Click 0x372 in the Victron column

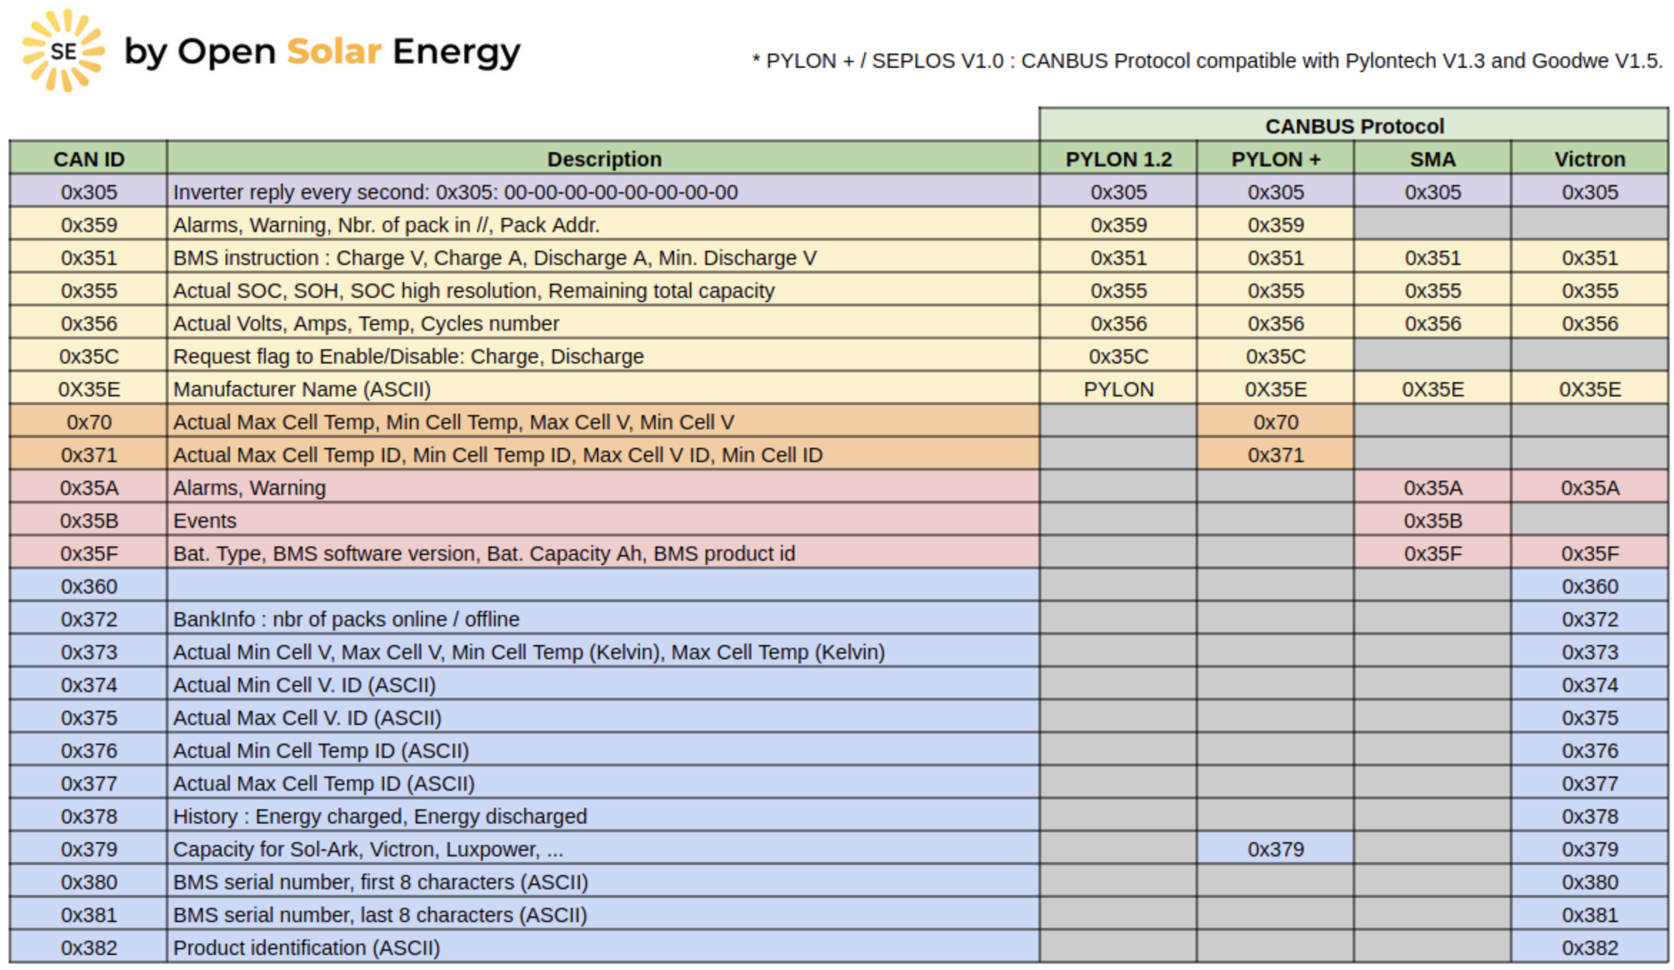click(x=1590, y=619)
